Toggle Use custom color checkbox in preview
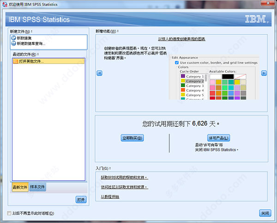 (x=176, y=63)
